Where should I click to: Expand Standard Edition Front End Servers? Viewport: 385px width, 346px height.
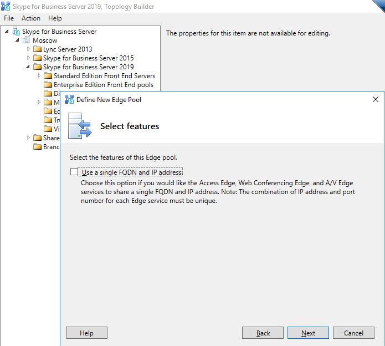pyautogui.click(x=39, y=75)
